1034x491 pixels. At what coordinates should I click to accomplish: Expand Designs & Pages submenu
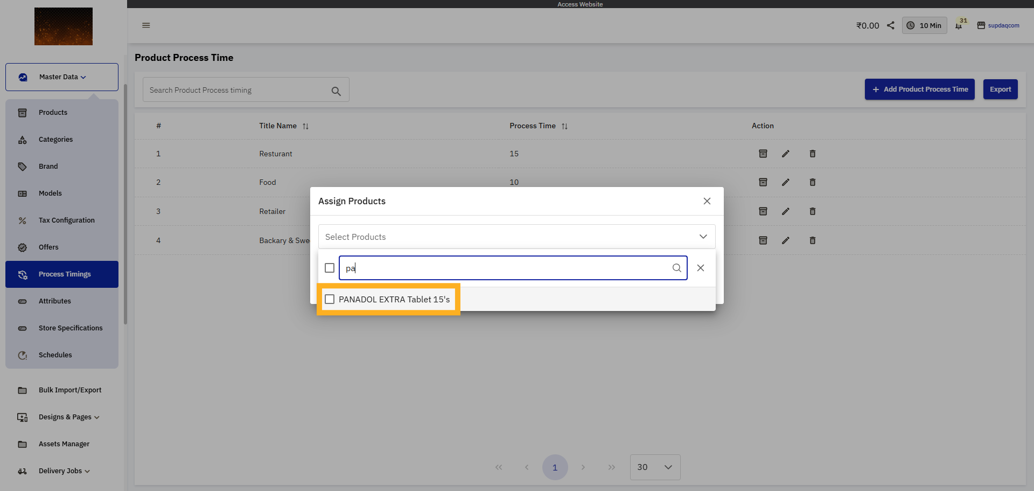69,417
